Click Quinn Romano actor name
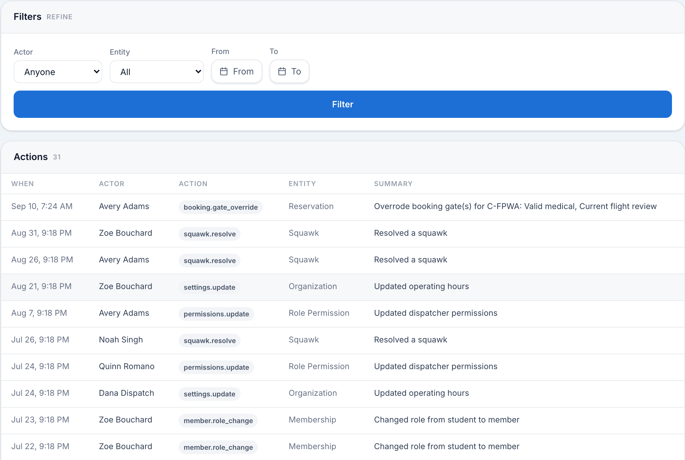 click(127, 366)
